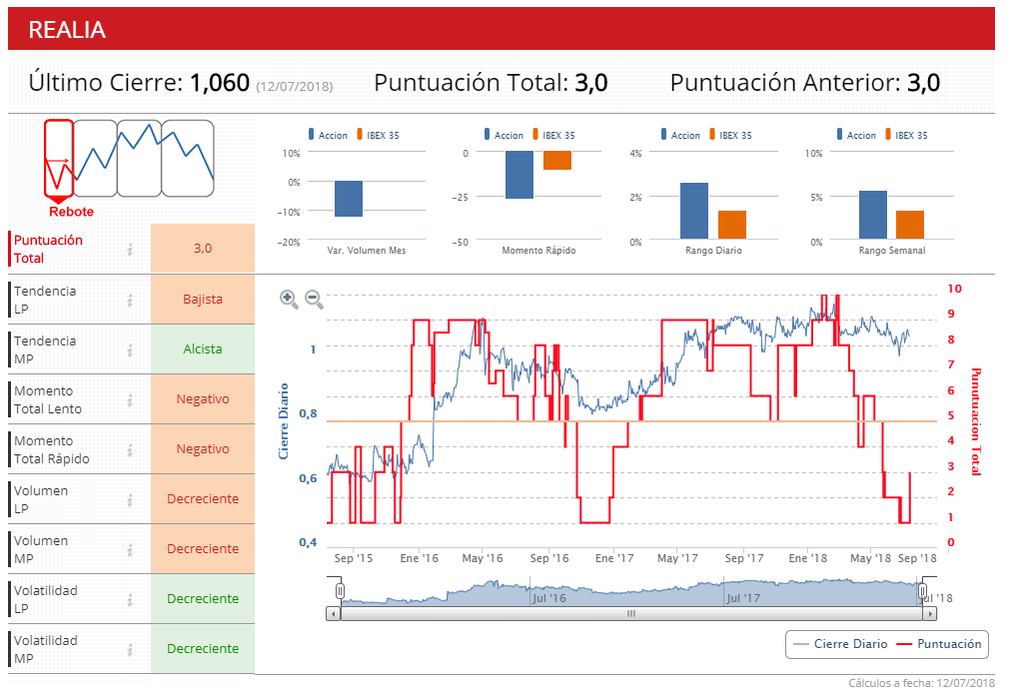Toggle Accion legend in Momento Rápido chart
Image resolution: width=1025 pixels, height=690 pixels.
coord(504,135)
